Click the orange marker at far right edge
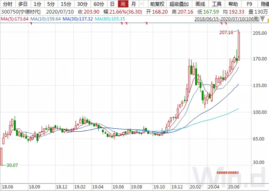 pyautogui.click(x=268, y=20)
